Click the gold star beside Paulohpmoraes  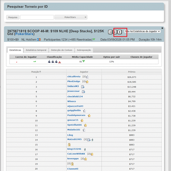point(89,116)
